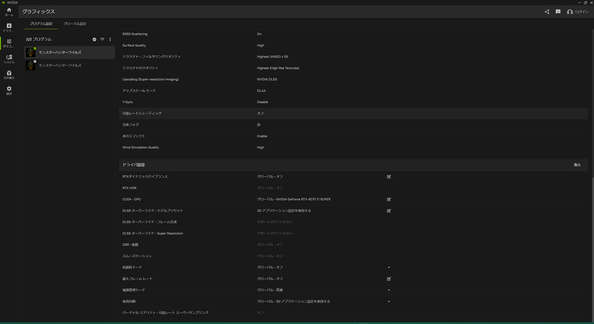This screenshot has height=324, width=594.
Task: Click the edit pencil for 最大フレームレート
Action: click(389, 279)
